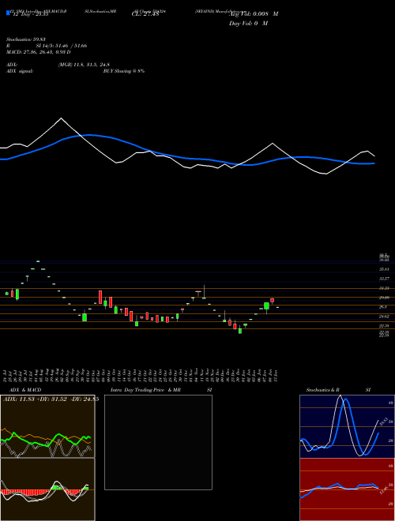Click the 'Intra Day Trading Price & MR' heading
The width and height of the screenshot is (395, 521).
tap(145, 390)
